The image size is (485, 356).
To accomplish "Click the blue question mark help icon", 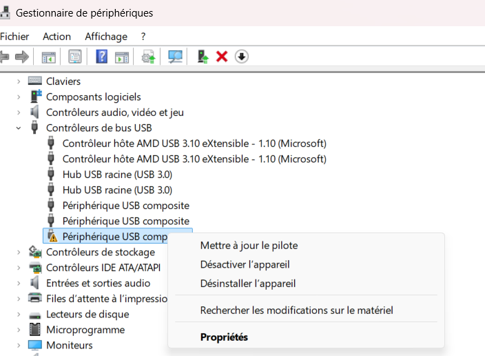I will coord(101,57).
